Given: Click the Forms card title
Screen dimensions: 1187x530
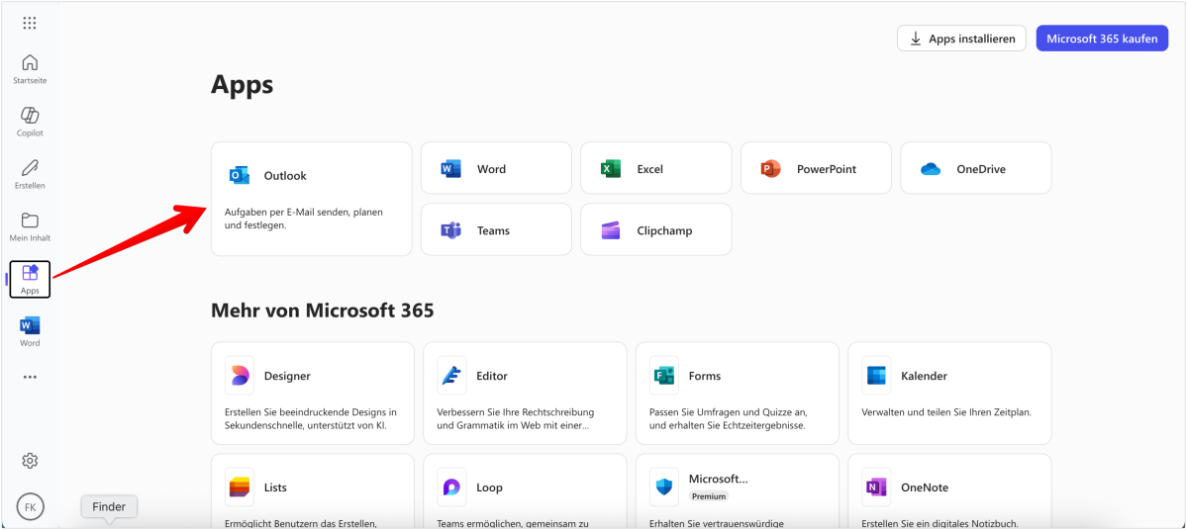Looking at the screenshot, I should click(705, 376).
